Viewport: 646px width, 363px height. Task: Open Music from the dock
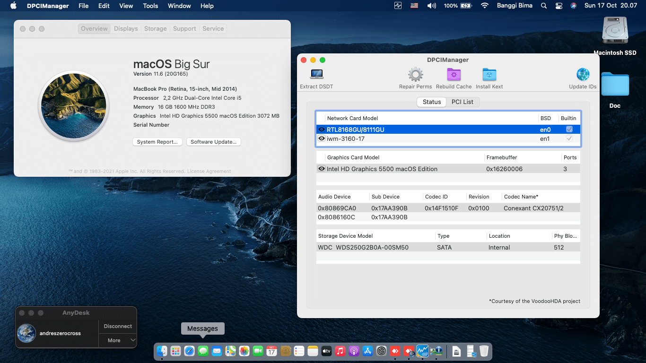[x=340, y=351]
